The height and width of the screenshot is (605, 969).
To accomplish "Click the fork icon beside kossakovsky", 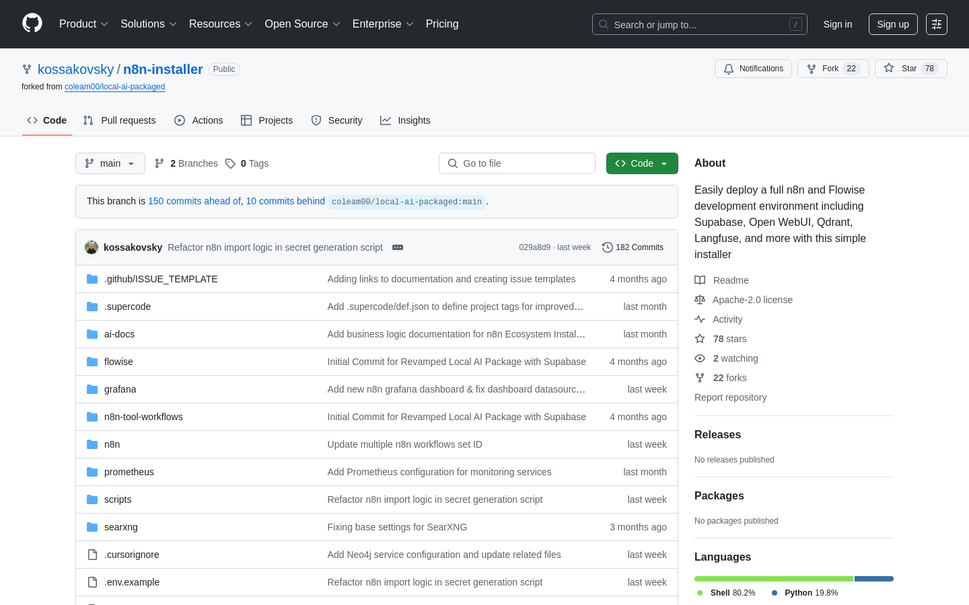I will [27, 69].
